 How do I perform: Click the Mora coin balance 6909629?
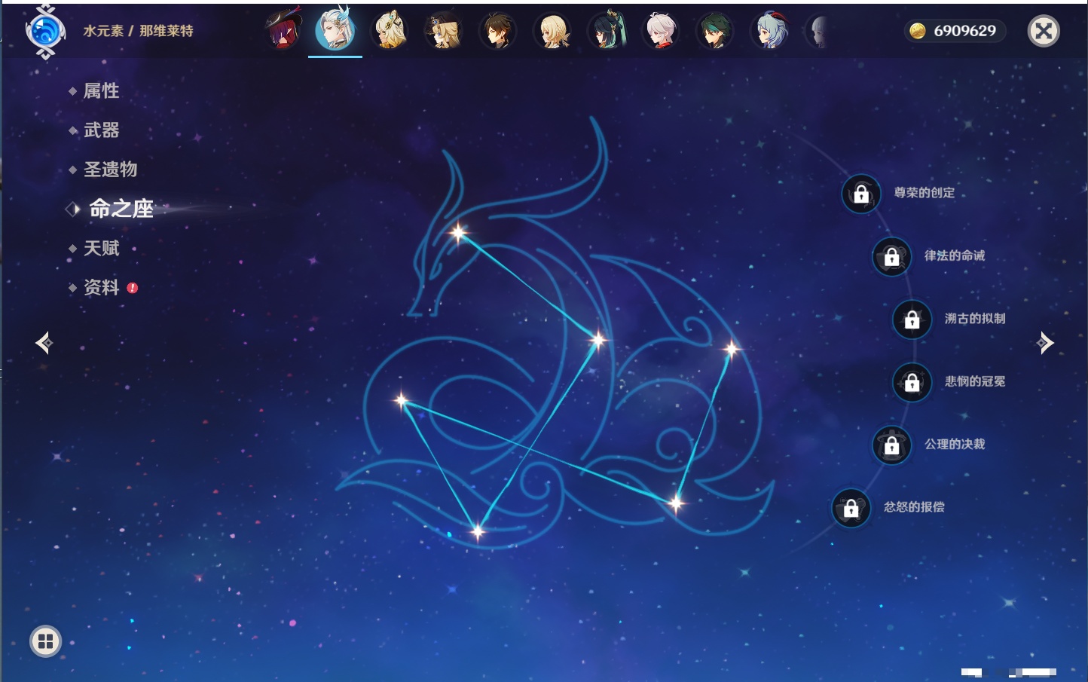point(954,31)
